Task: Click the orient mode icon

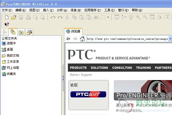Action: [x=131, y=17]
